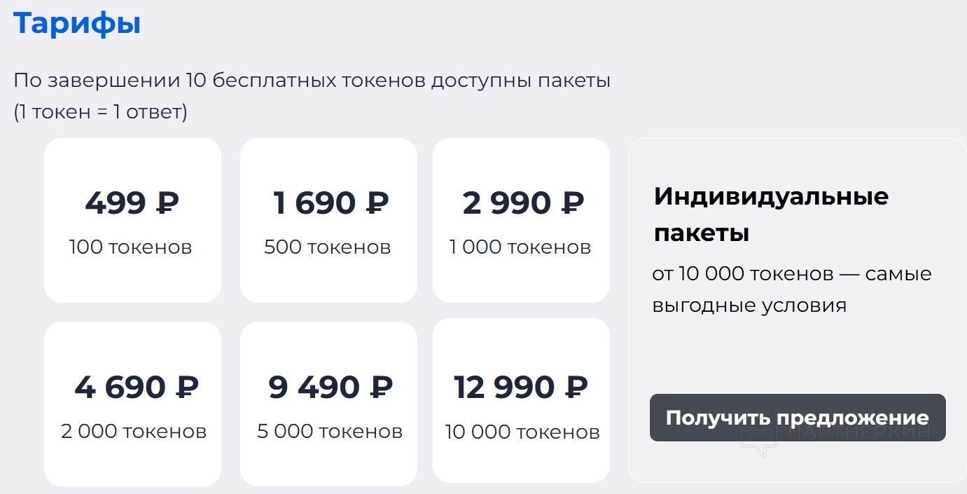Pick the 10 000 токенов card label
Viewport: 967px width, 494px height.
(x=522, y=432)
